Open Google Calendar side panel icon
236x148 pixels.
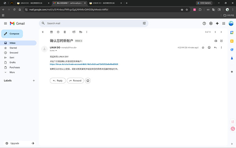(232, 33)
